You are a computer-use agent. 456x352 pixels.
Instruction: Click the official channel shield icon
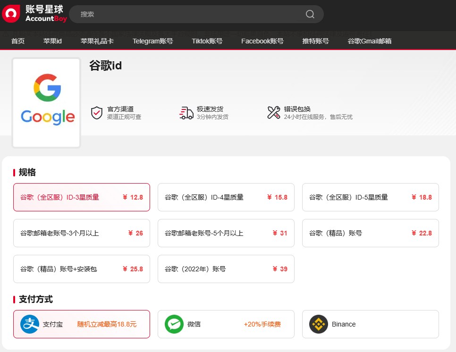pyautogui.click(x=97, y=113)
